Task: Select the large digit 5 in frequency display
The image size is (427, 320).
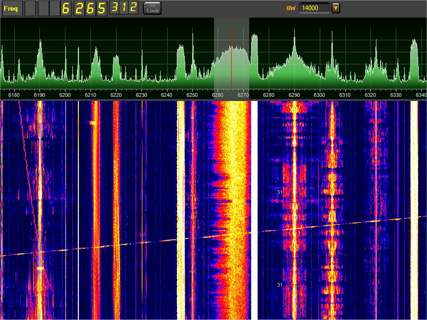Action: [x=101, y=8]
